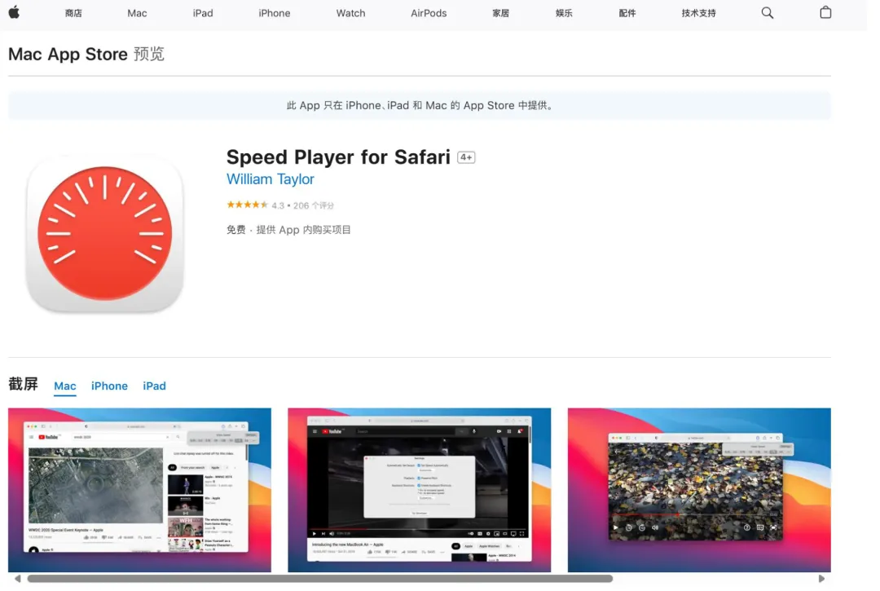Screen dimensions: 880x591
Task: Click the 4+ age rating badge
Action: [466, 157]
